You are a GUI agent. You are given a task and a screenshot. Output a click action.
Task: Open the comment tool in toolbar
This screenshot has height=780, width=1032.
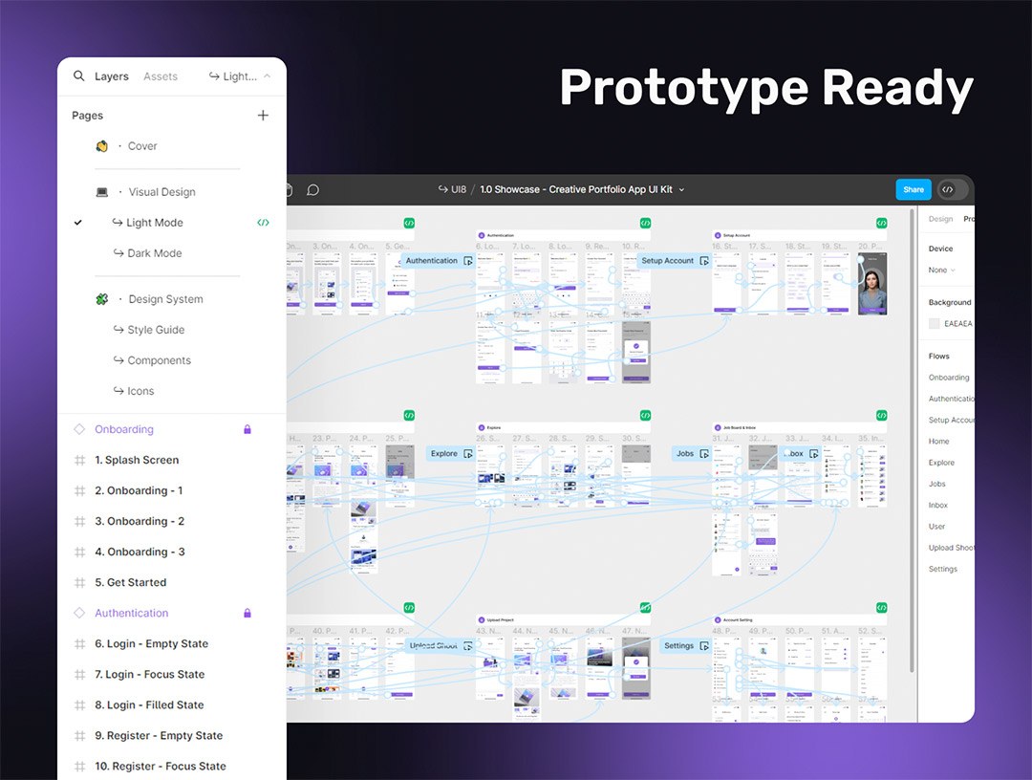pos(312,190)
